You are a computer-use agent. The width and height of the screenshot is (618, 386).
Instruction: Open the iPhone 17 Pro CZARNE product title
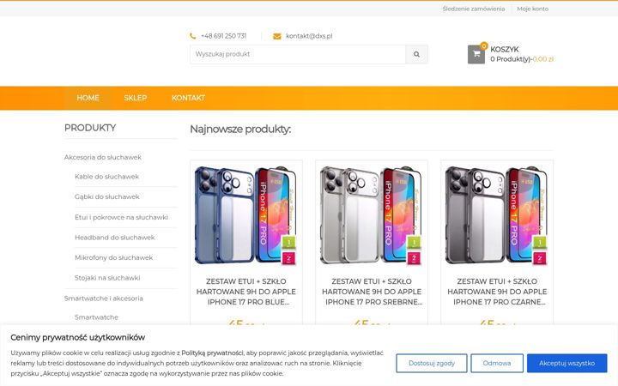(497, 292)
